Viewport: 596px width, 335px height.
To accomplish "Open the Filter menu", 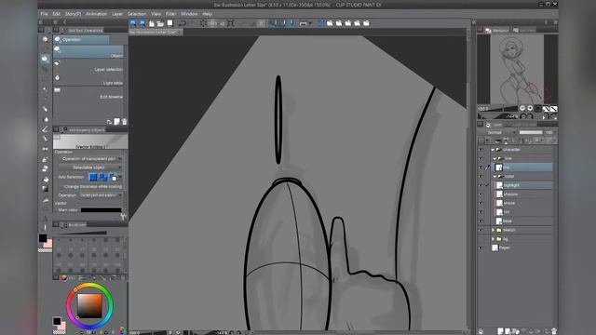I will coord(170,14).
